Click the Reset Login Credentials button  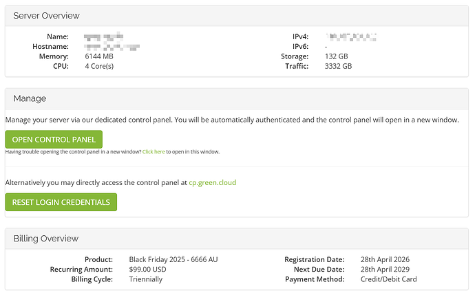coord(61,202)
